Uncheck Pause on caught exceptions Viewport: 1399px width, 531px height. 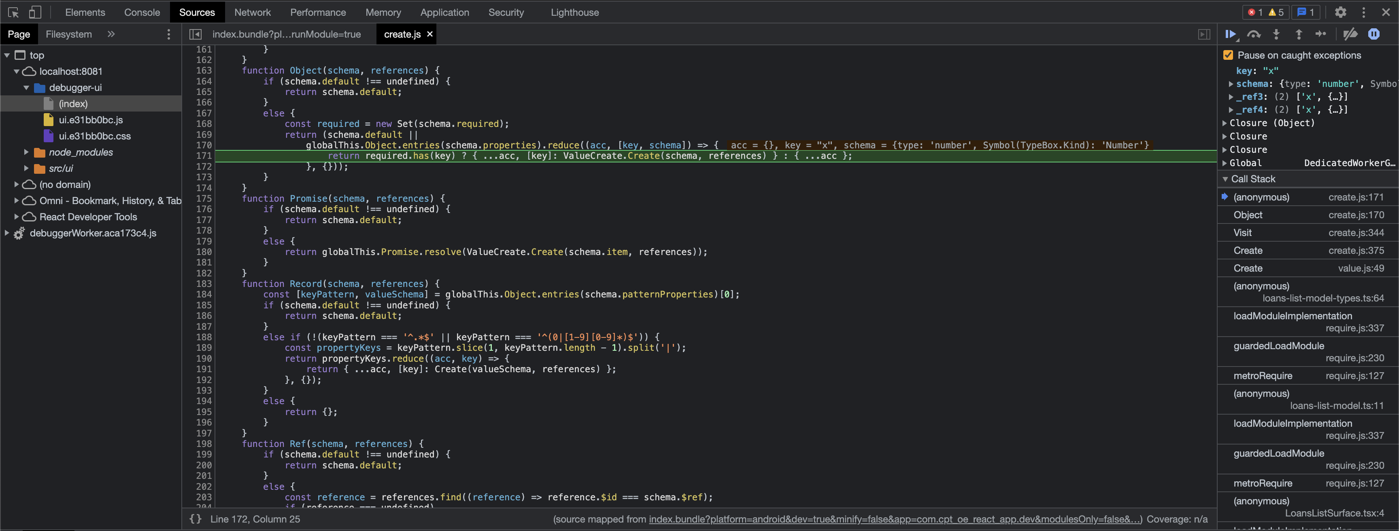tap(1229, 55)
